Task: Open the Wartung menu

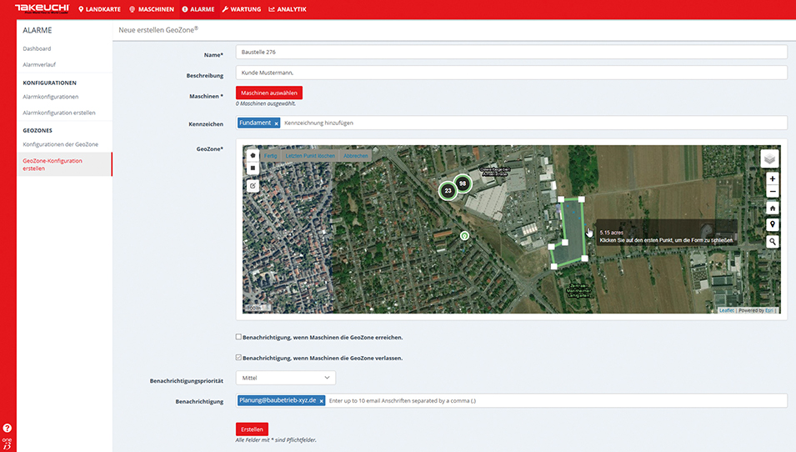Action: (x=241, y=9)
